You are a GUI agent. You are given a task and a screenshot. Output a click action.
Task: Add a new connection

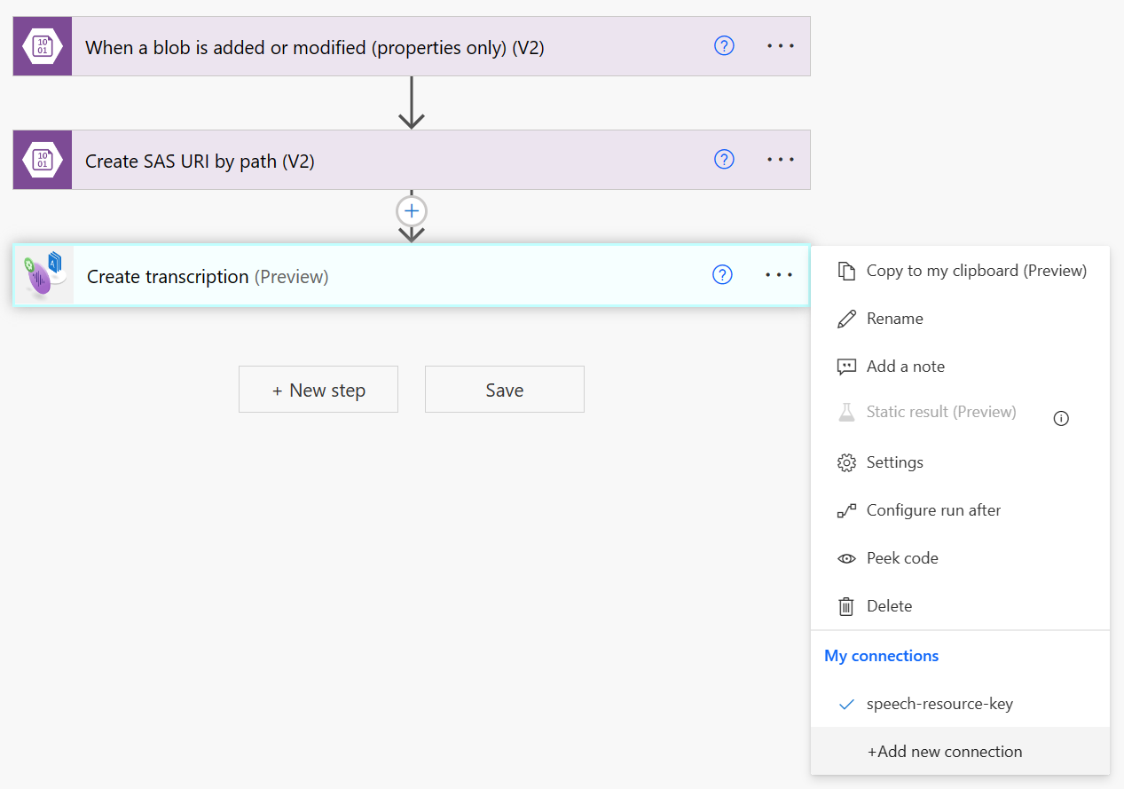944,752
